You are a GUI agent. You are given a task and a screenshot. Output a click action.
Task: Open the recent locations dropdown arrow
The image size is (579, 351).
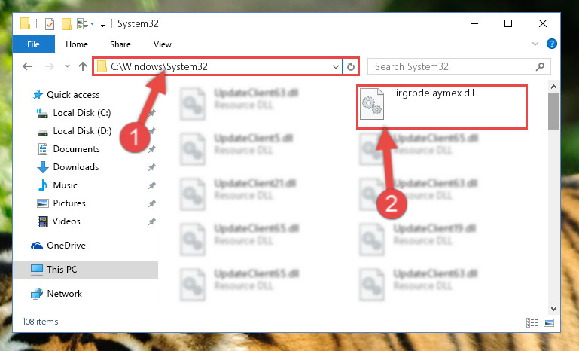coord(67,66)
